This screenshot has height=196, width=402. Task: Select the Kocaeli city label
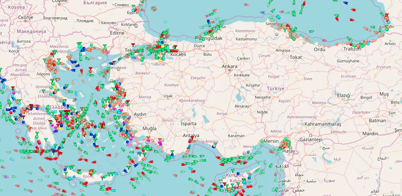coord(178,54)
